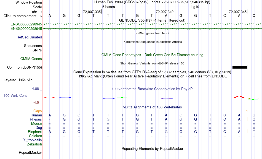Viewport: 262px width, 159px height.
Task: Click the 'Click to complement -->' label
Action: coord(23,16)
